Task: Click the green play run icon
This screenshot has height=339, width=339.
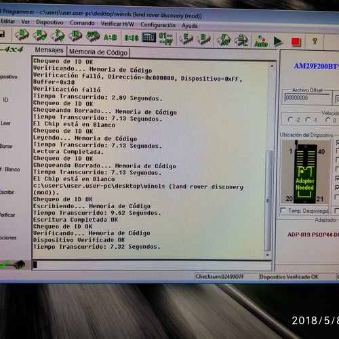Action: (x=278, y=41)
